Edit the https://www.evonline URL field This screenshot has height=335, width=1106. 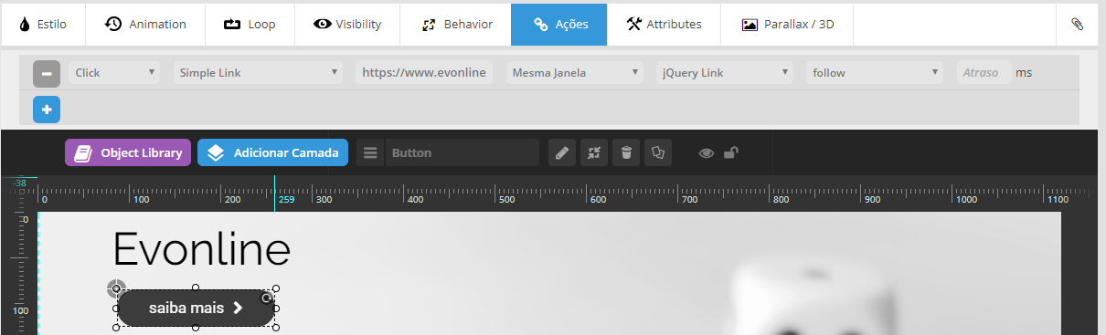click(424, 72)
